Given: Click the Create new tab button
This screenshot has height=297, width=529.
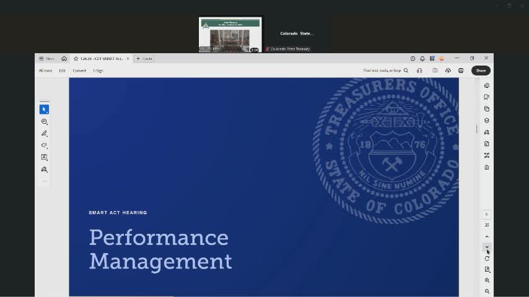Looking at the screenshot, I should tap(144, 59).
